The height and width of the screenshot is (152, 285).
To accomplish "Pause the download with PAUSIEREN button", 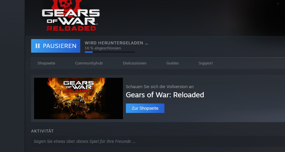I will 56,46.
